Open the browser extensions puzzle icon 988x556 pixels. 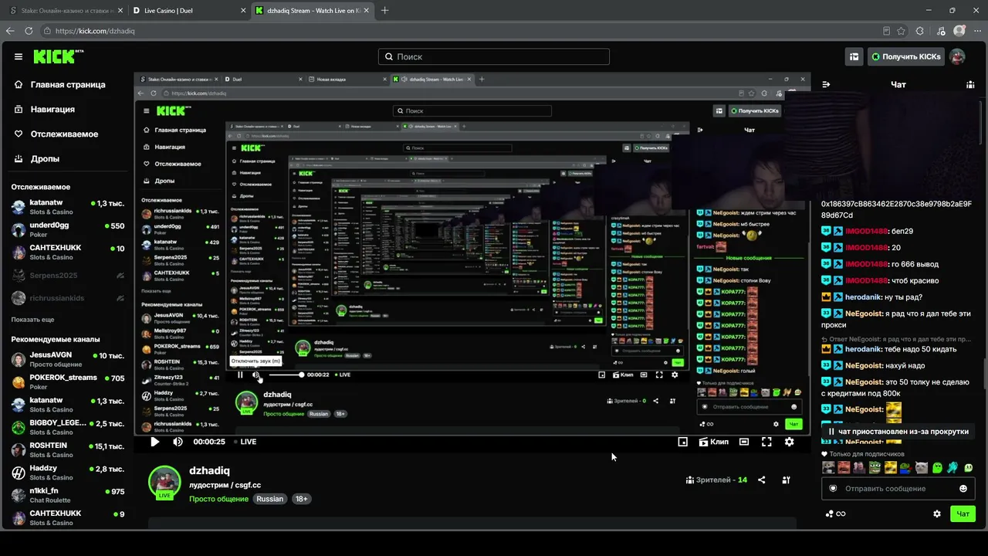point(919,31)
